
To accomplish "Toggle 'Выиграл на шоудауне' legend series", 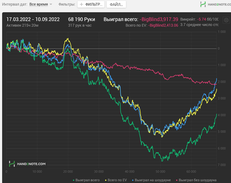I will (x=151, y=180).
